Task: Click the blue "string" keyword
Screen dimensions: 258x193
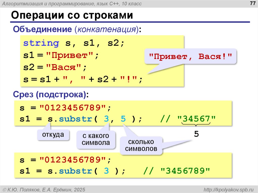Action: (41, 43)
